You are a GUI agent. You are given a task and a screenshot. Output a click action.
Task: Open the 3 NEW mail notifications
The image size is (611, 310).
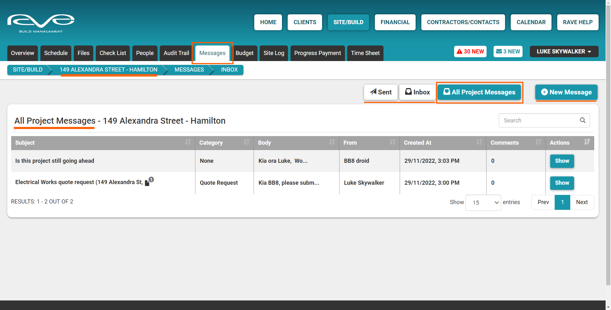pyautogui.click(x=508, y=52)
